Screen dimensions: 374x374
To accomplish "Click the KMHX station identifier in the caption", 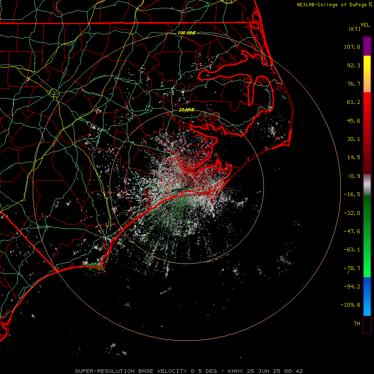I will coord(235,371).
